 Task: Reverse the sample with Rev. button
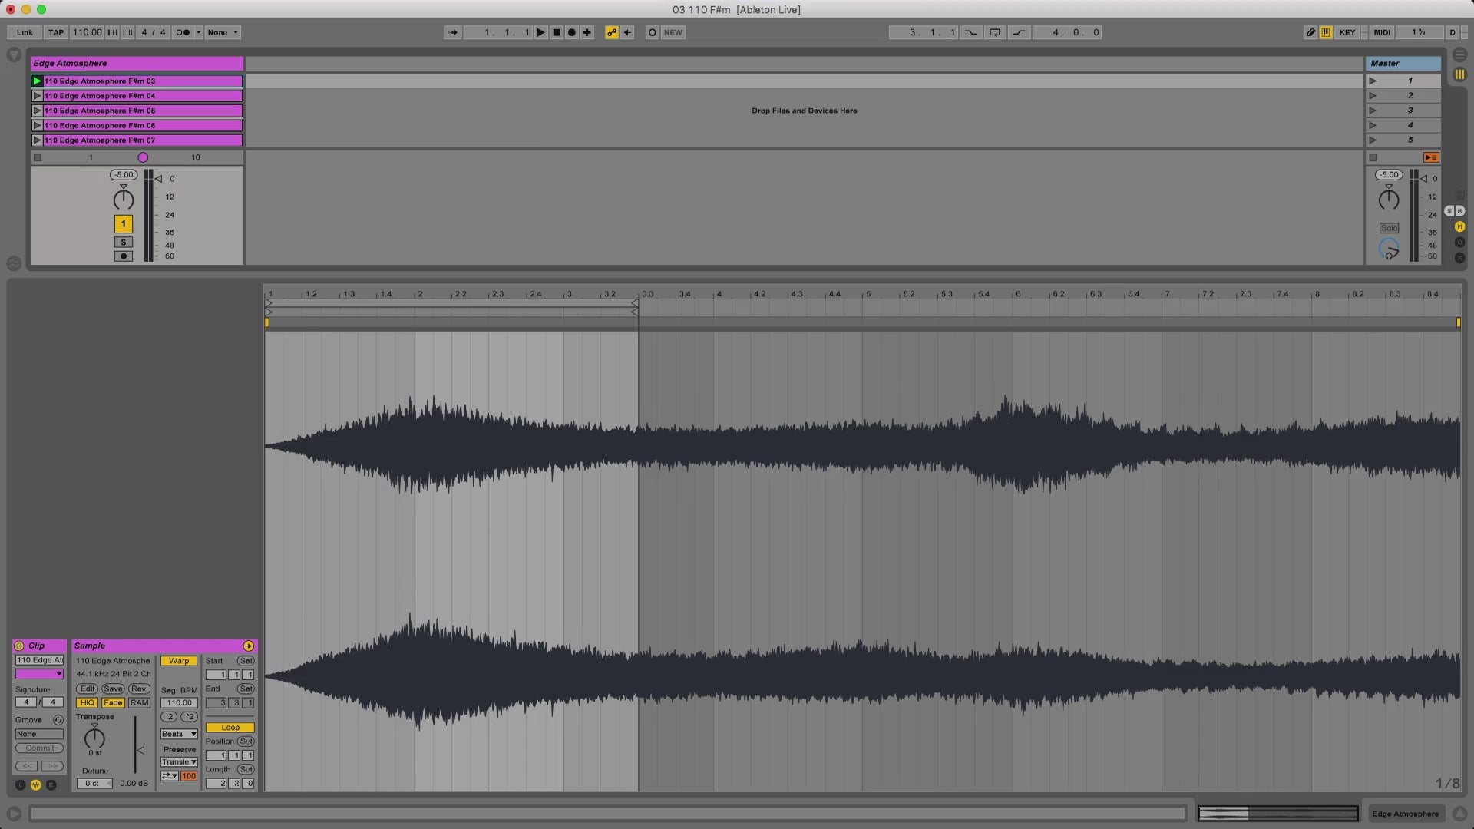coord(139,689)
